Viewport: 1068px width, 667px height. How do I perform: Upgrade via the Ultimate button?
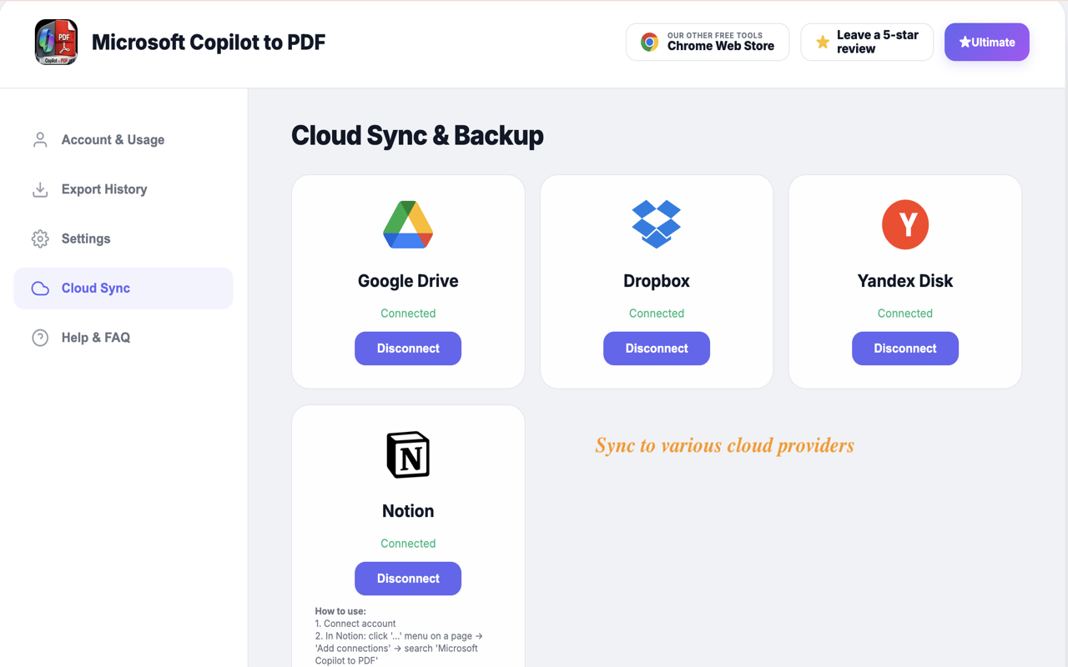[x=987, y=42]
